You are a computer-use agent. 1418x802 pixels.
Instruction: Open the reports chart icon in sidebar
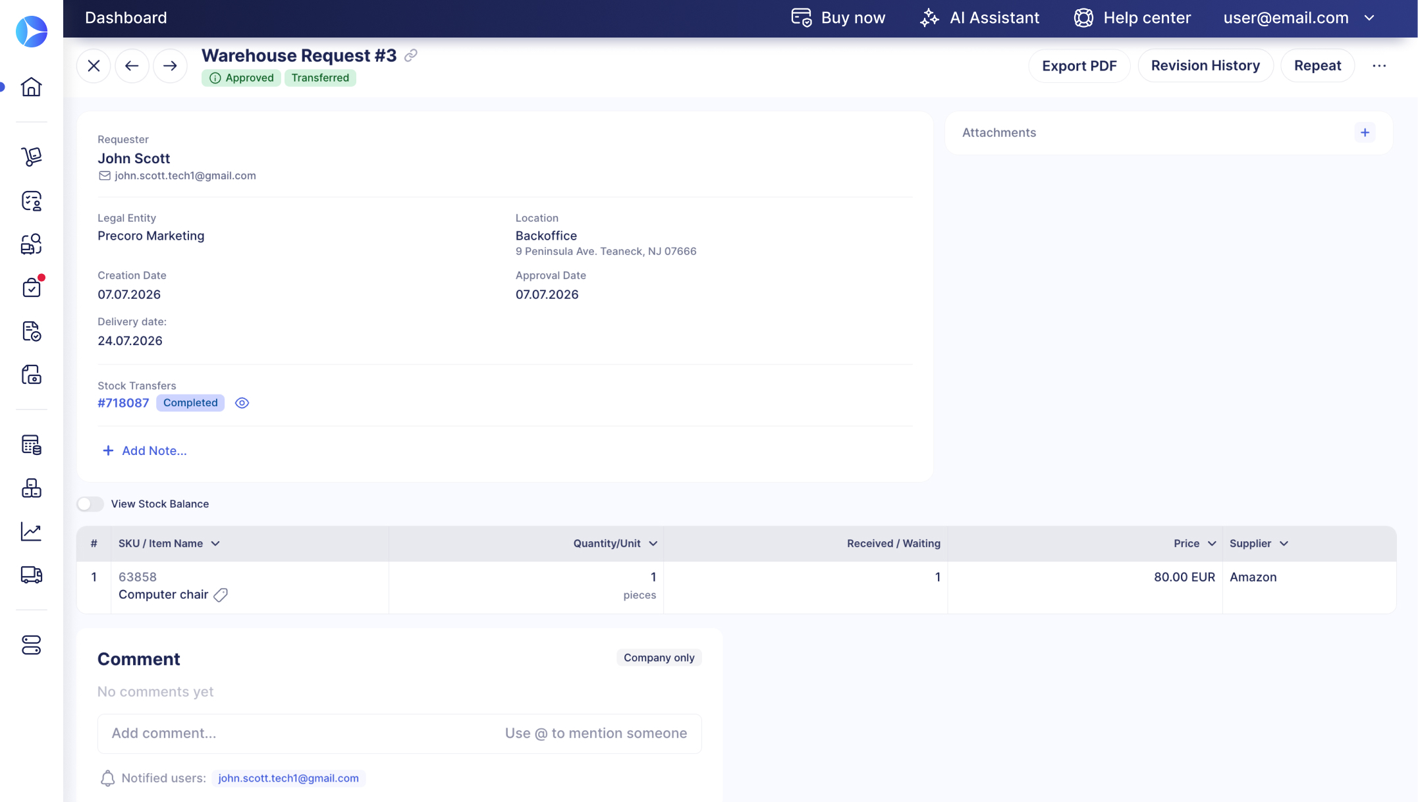coord(31,531)
